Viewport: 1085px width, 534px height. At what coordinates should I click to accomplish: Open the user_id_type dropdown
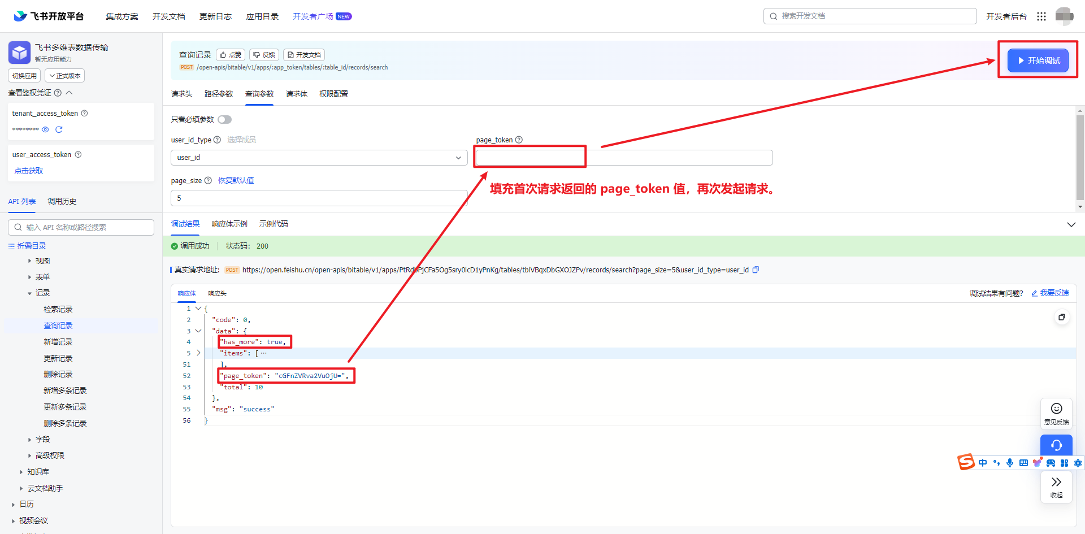[319, 158]
